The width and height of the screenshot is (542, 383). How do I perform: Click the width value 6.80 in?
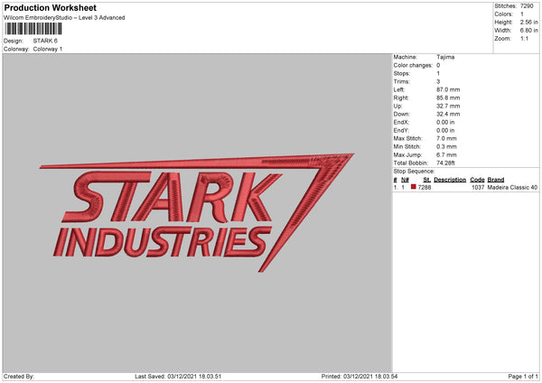[528, 31]
